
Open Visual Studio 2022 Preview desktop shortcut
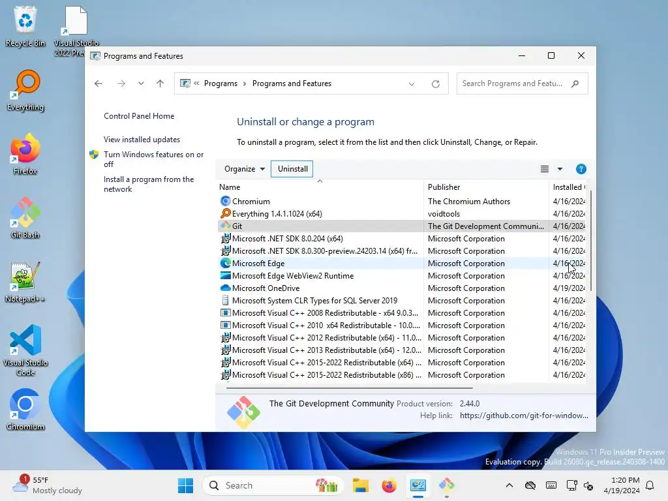coord(76,31)
